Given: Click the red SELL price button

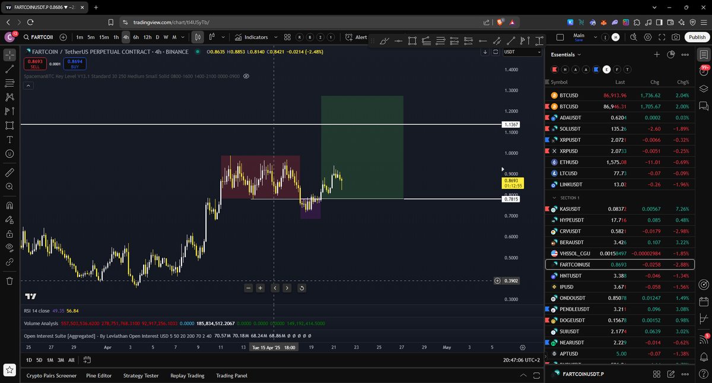Looking at the screenshot, I should [35, 63].
